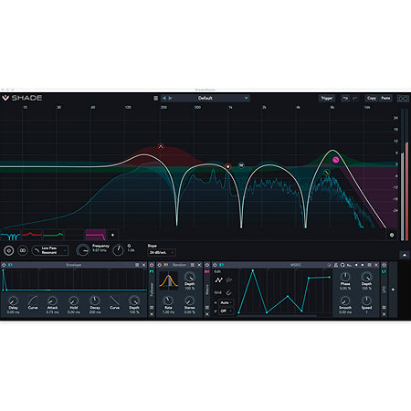Toggle the filter stereo link button
Viewport: 411px width, 411px height.
[x=23, y=250]
